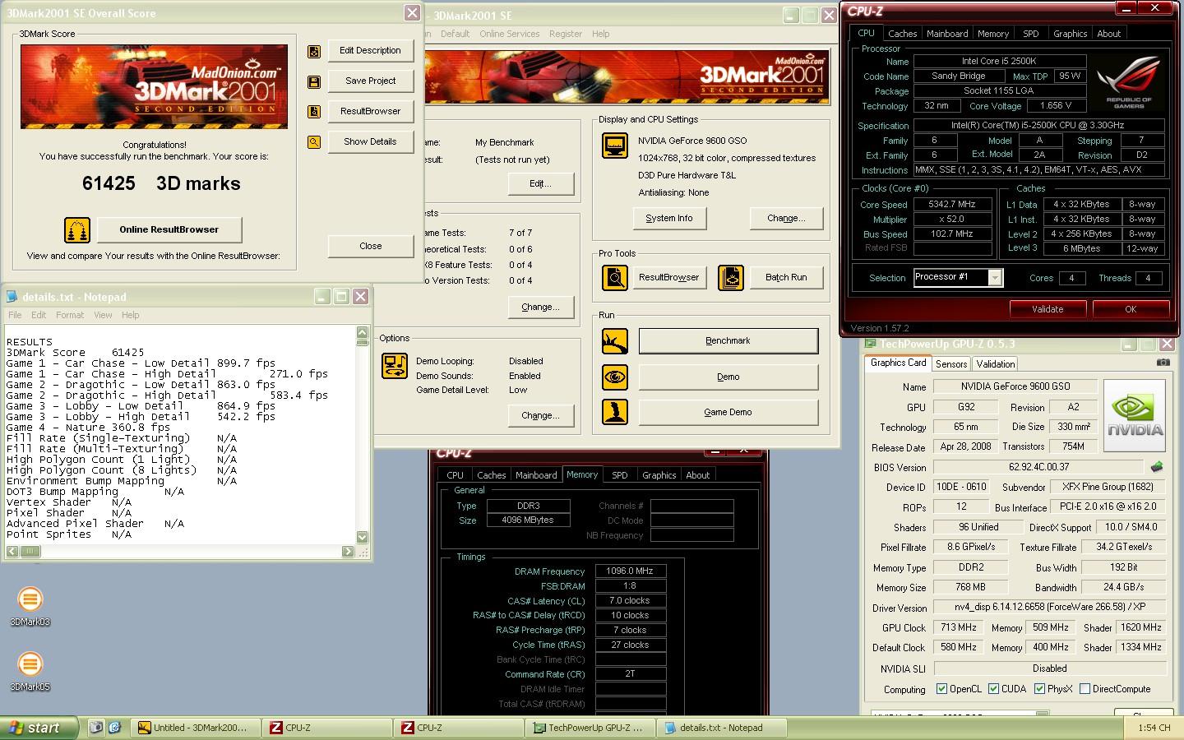Click the GPU-Z BIOS save chip icon

click(1157, 467)
